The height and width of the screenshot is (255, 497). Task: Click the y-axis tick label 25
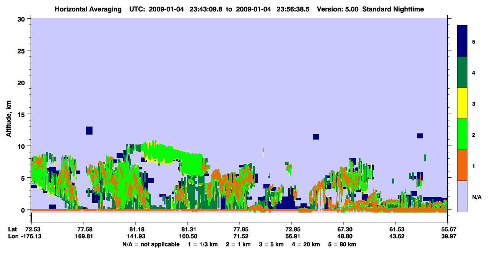pyautogui.click(x=22, y=50)
